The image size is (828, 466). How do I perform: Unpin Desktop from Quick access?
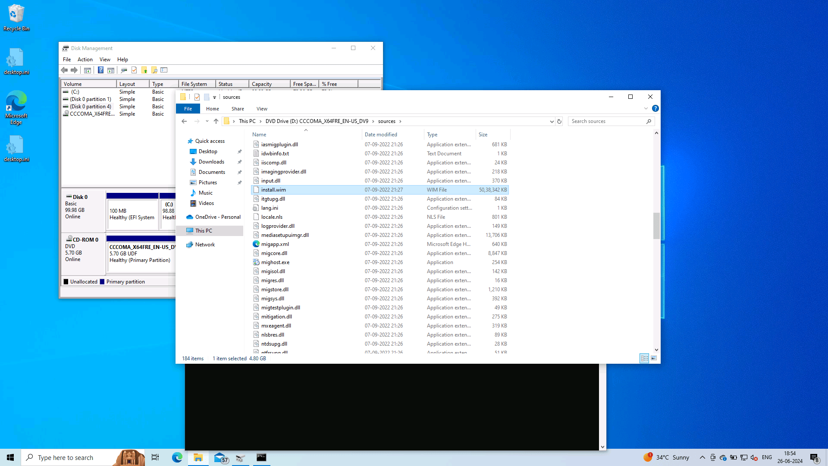point(240,151)
